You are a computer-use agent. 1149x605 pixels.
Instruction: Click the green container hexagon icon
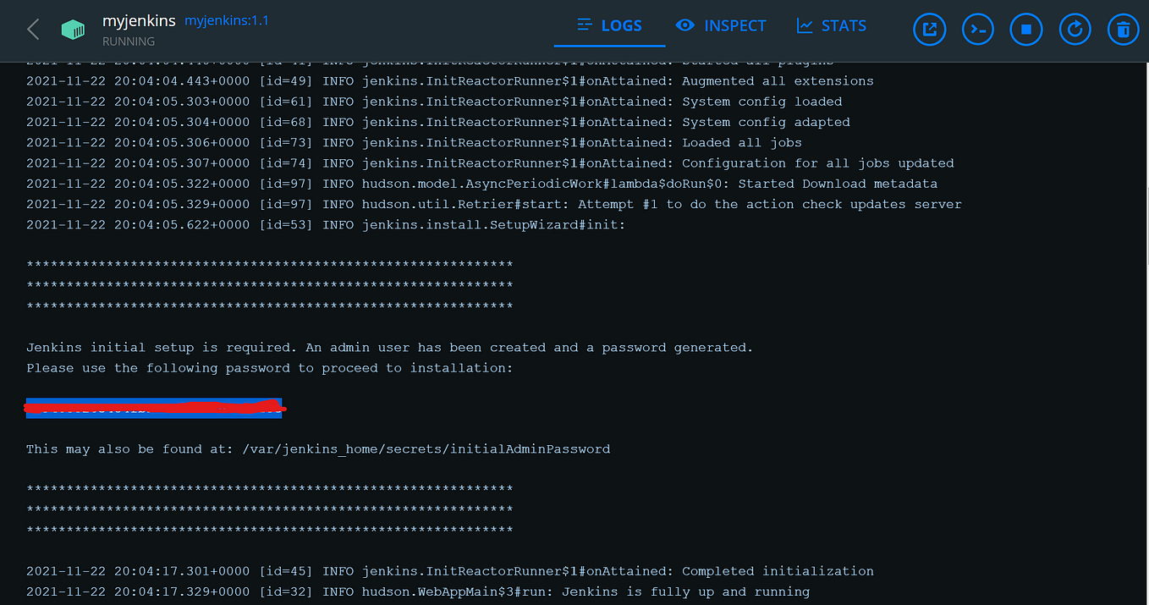(x=73, y=29)
